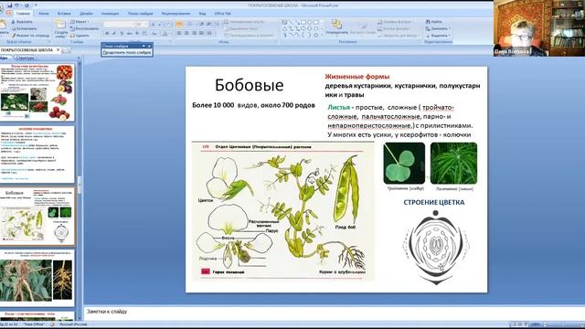
Task: Open the font size combo box
Action: (143, 25)
